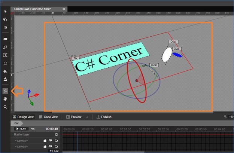Select the blue oval shape

pyautogui.click(x=177, y=55)
